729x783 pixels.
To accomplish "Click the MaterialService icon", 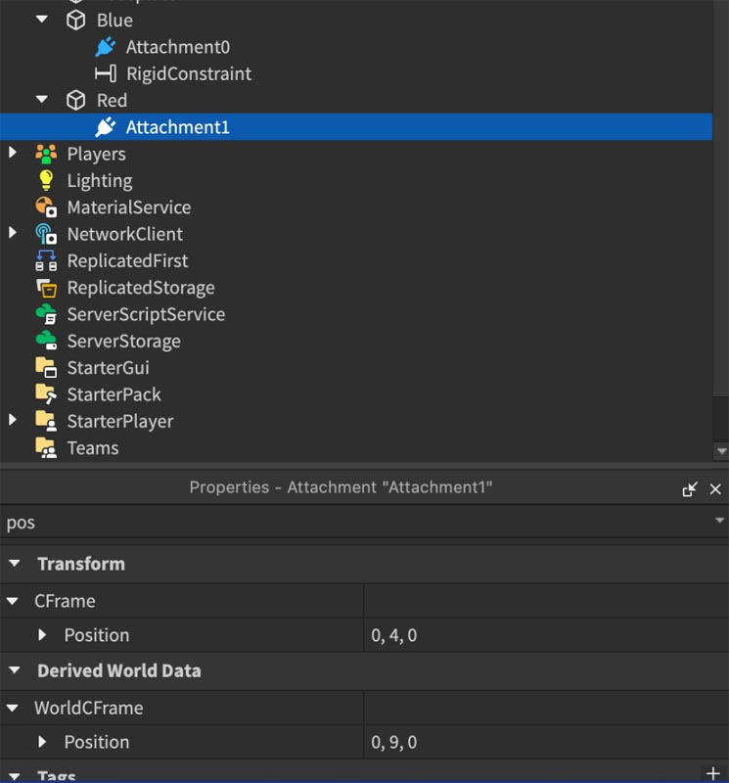I will point(46,207).
